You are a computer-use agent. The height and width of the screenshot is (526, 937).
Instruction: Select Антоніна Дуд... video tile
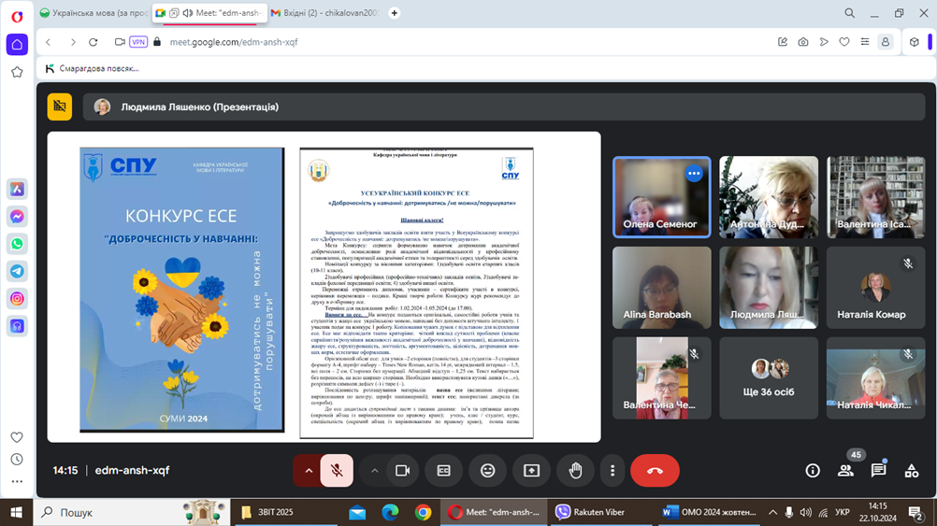click(x=769, y=197)
